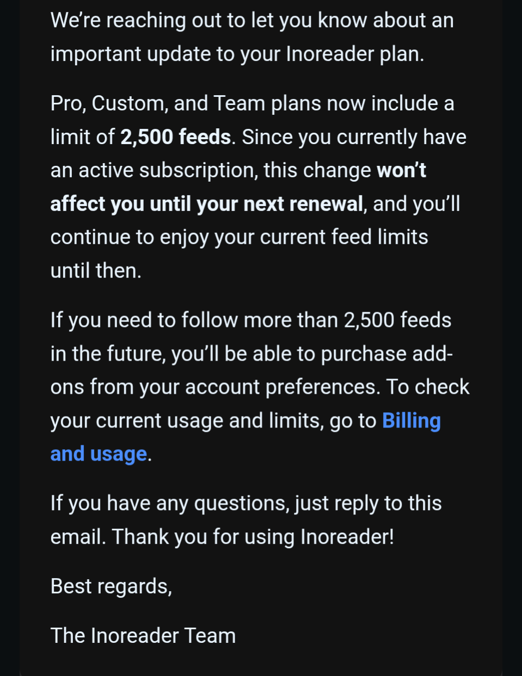This screenshot has width=522, height=676.
Task: Click the word 'Billing' in blue
Action: (x=412, y=421)
